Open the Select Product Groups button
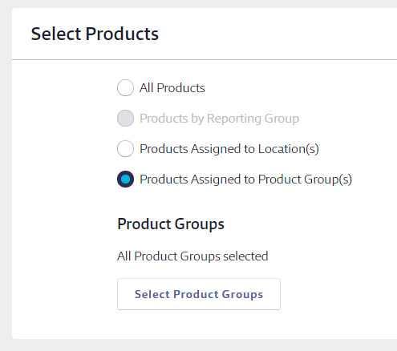Viewport: 397px width, 351px height. click(x=199, y=294)
